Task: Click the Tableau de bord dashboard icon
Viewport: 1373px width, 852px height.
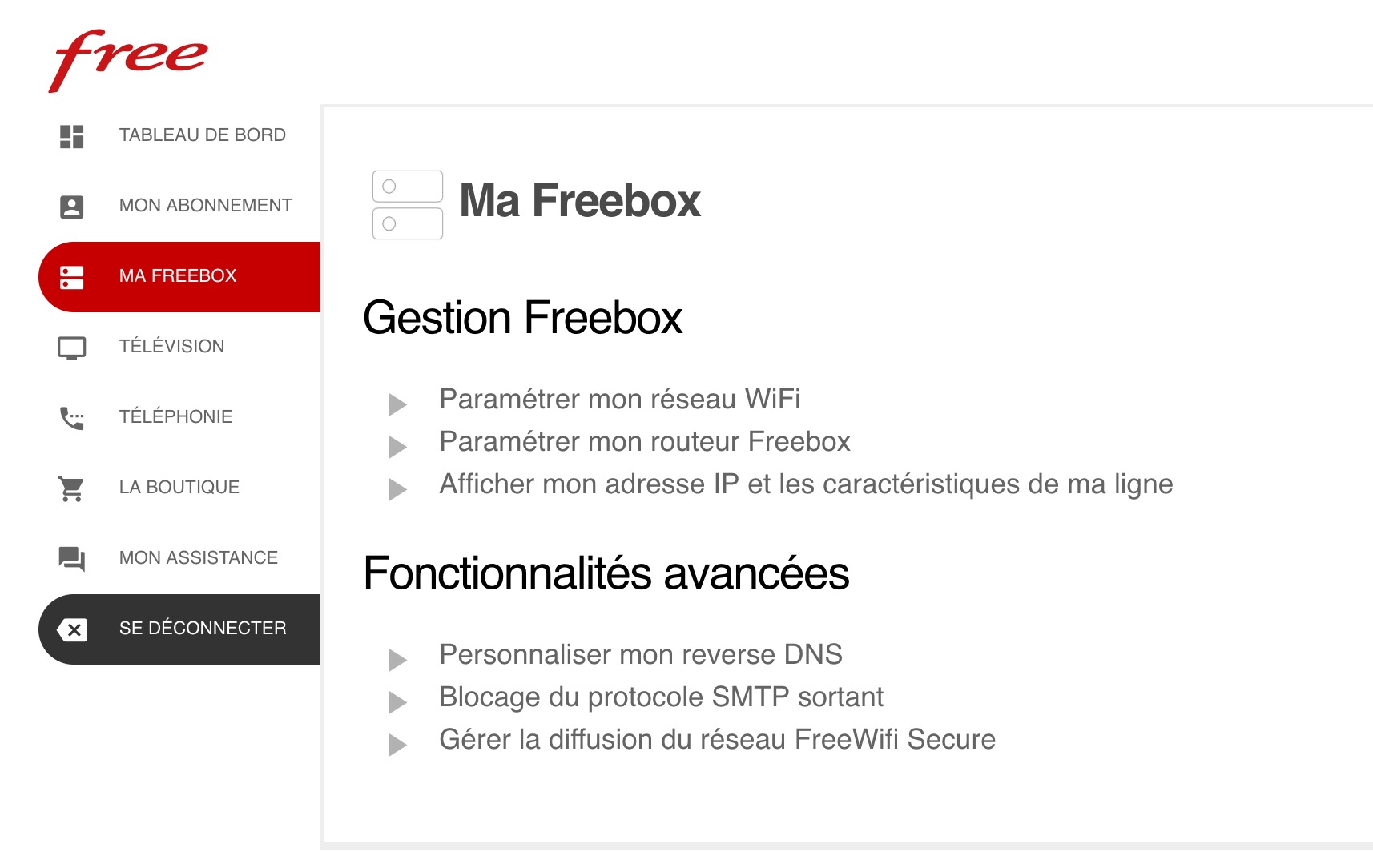Action: [72, 136]
